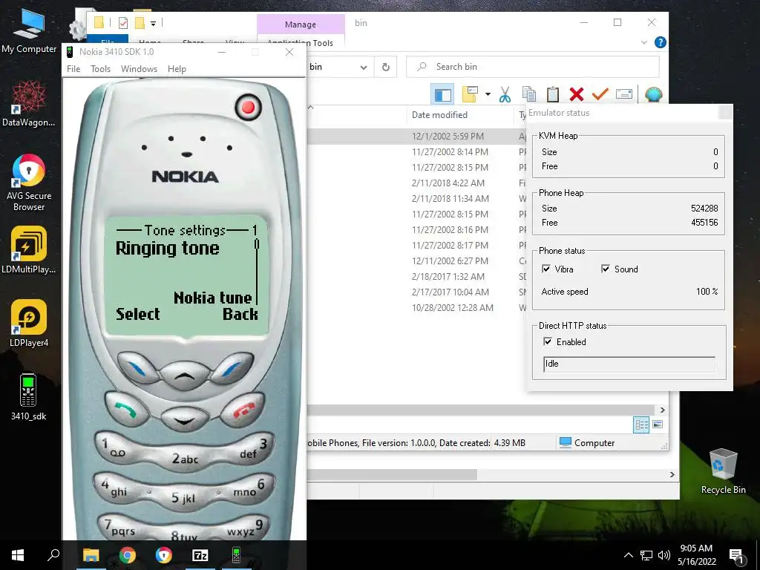Open 7-Zip from the taskbar
The height and width of the screenshot is (570, 760).
pyautogui.click(x=200, y=555)
